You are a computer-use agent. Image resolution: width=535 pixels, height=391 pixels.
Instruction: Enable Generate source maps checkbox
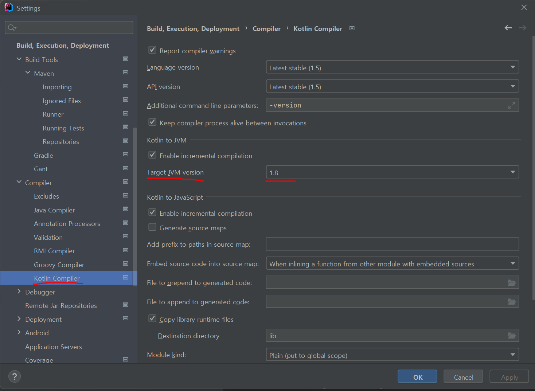[152, 227]
